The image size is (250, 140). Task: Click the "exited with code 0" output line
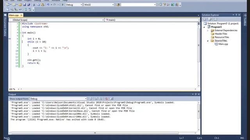tap(58, 119)
